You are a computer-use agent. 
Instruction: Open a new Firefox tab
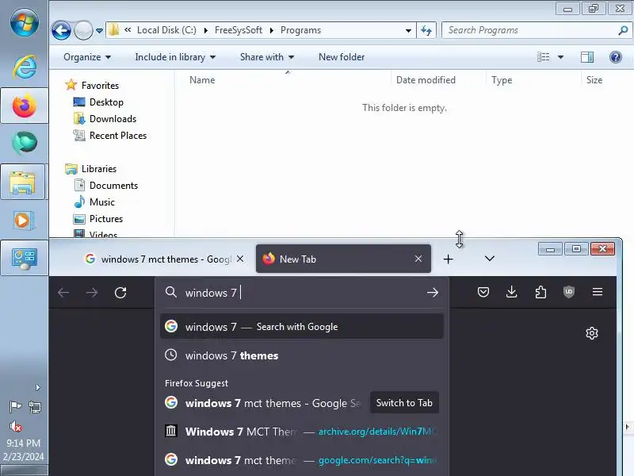click(x=448, y=259)
